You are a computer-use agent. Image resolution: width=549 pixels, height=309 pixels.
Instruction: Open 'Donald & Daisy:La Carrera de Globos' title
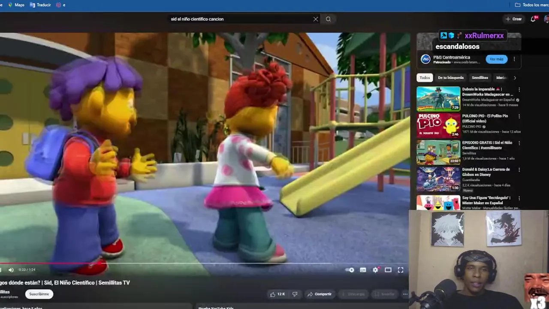pos(486,172)
